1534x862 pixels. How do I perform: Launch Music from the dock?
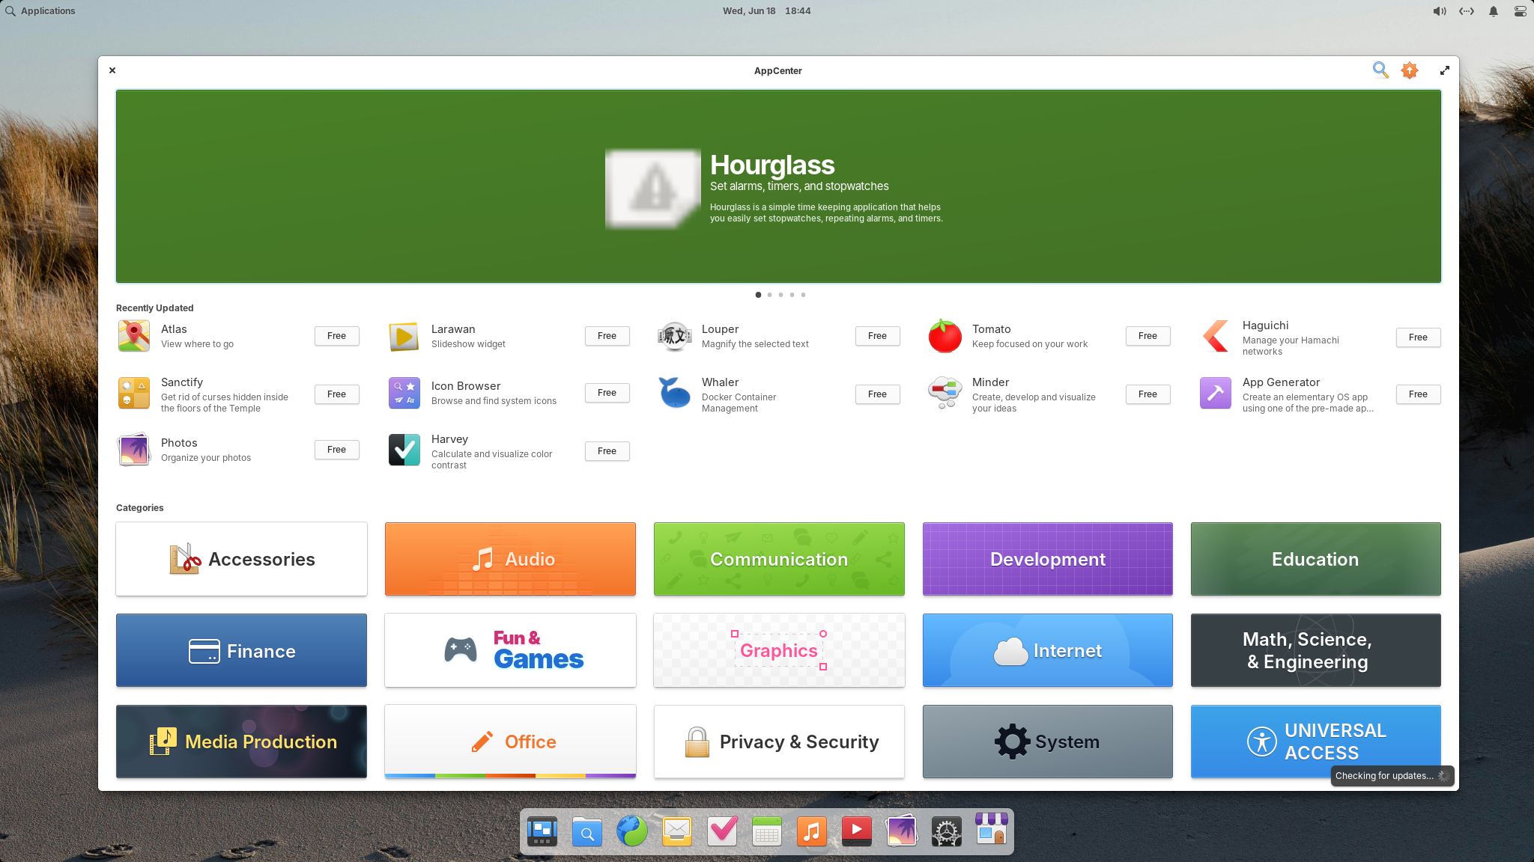[x=812, y=831]
